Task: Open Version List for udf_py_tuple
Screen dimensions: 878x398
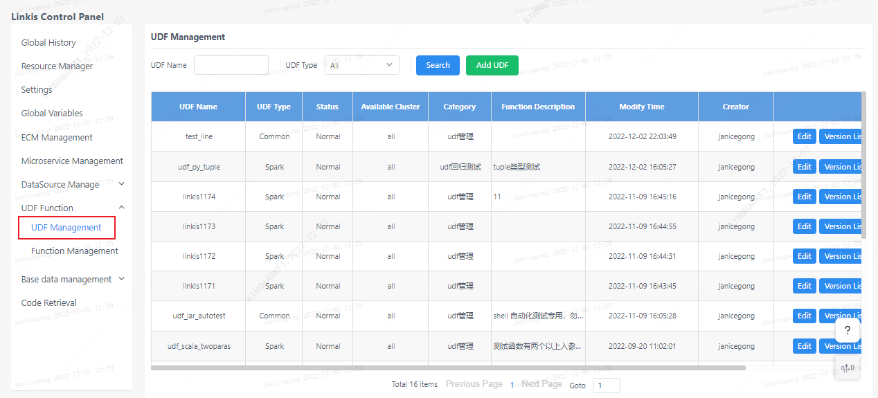Action: tap(841, 167)
